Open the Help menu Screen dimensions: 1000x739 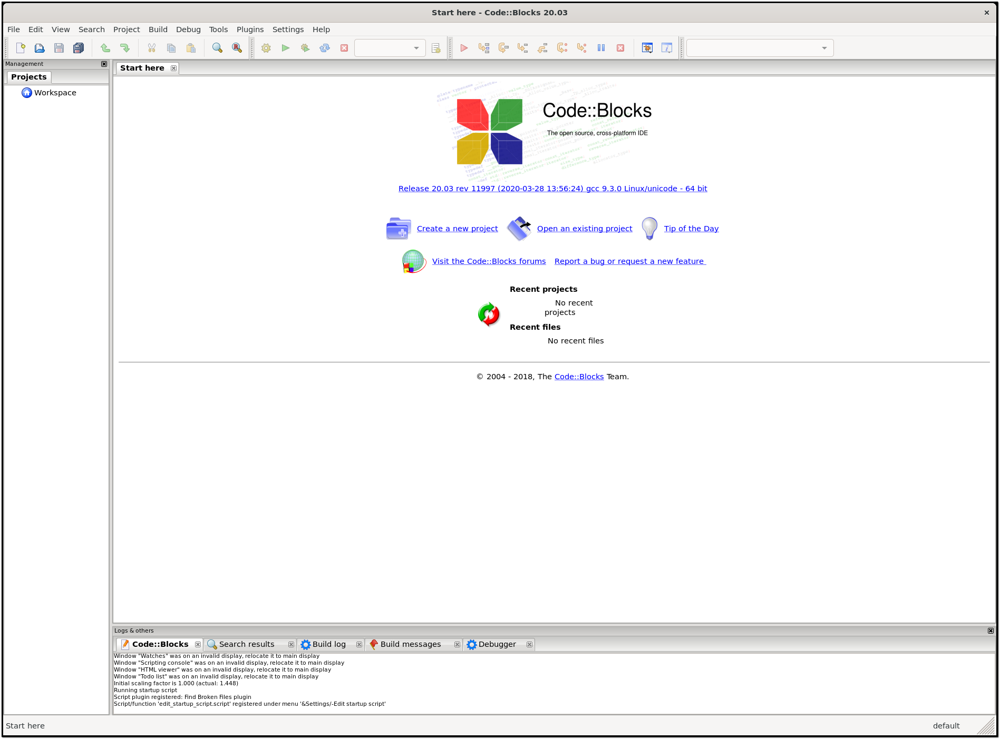pos(321,29)
